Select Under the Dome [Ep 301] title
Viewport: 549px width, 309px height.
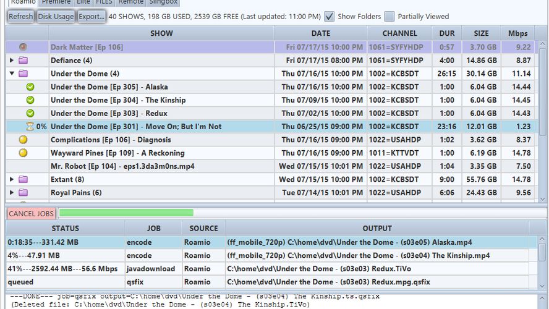[x=136, y=126]
